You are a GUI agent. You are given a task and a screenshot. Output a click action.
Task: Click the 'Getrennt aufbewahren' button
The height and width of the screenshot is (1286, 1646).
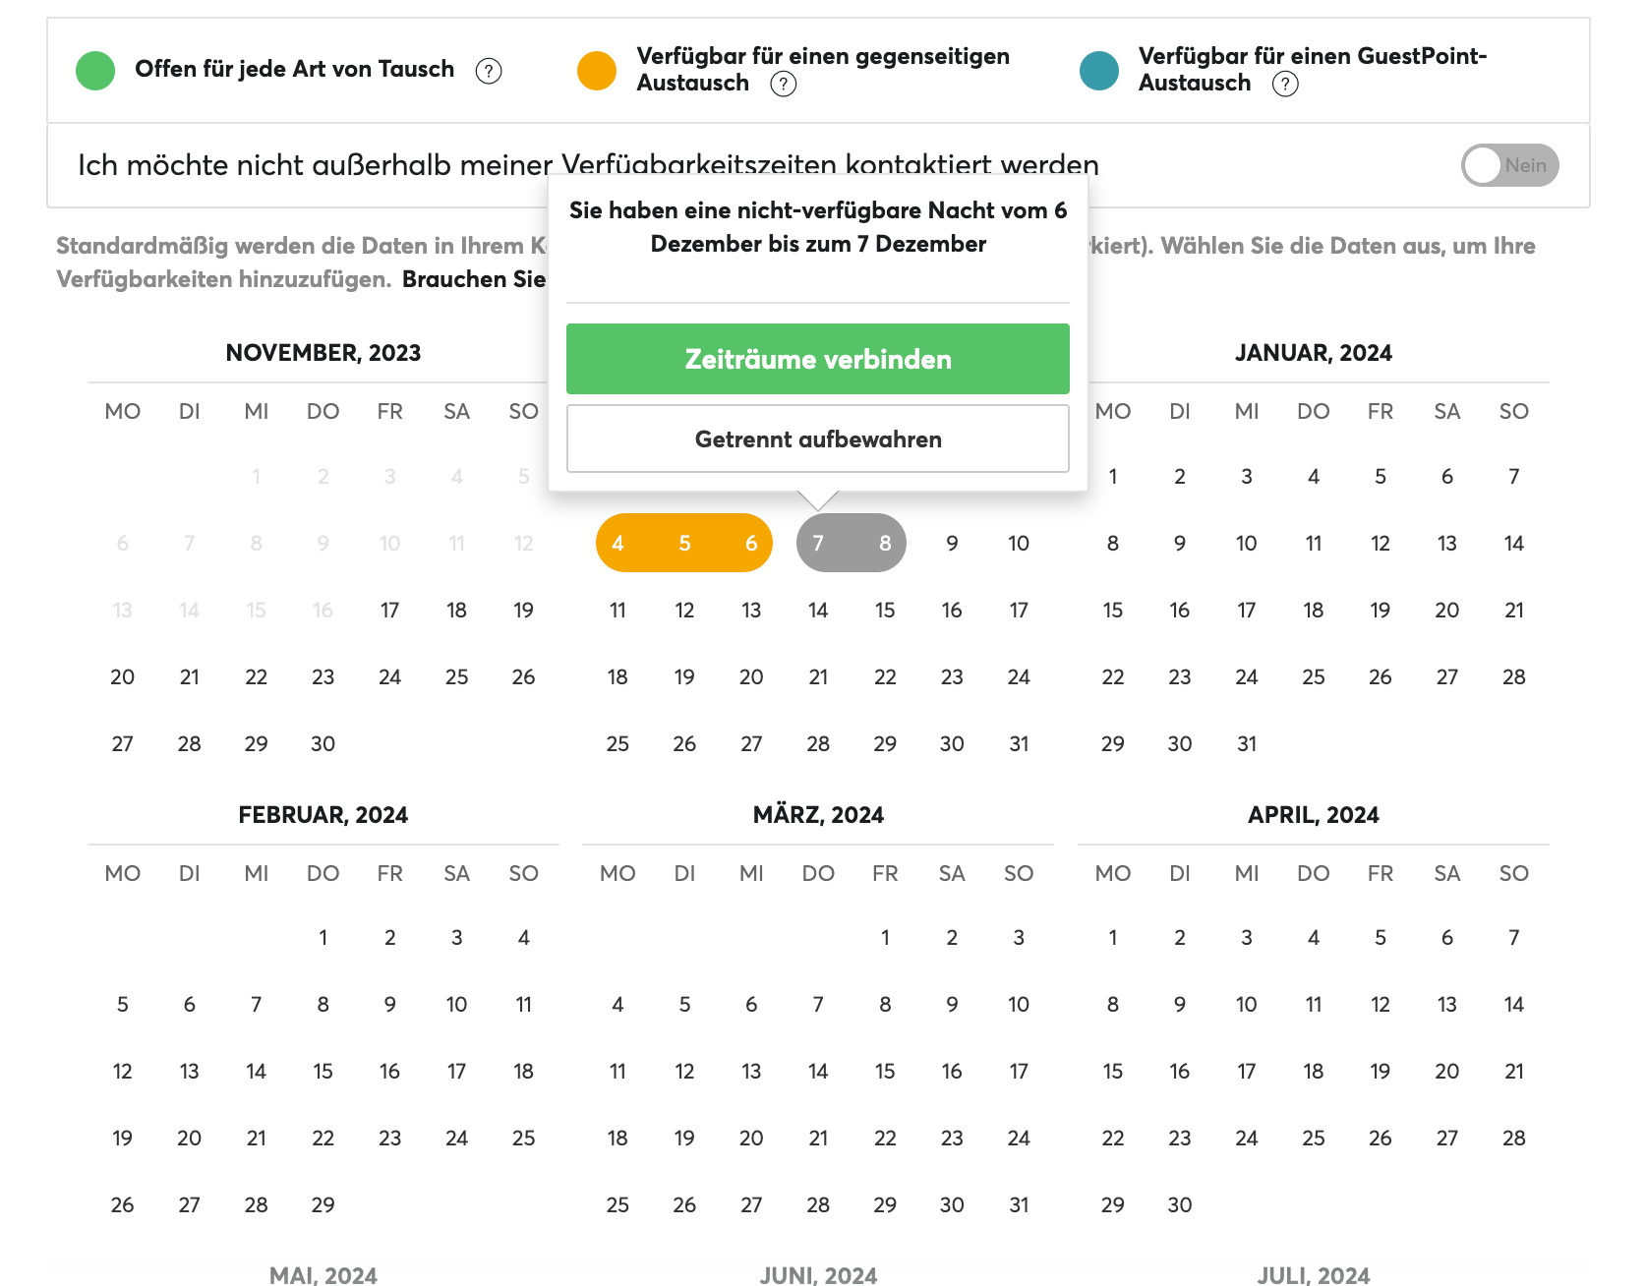(x=818, y=438)
